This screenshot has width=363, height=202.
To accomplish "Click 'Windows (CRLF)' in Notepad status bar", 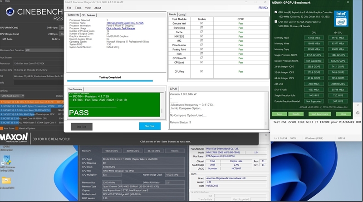I will [314, 138].
